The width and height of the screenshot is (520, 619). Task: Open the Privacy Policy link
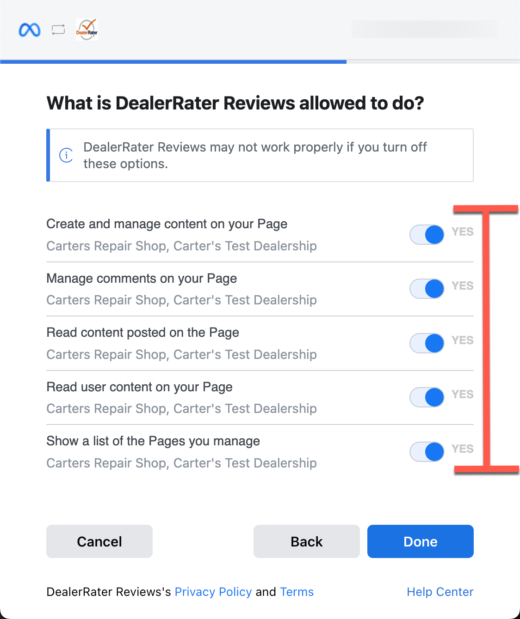pyautogui.click(x=213, y=592)
